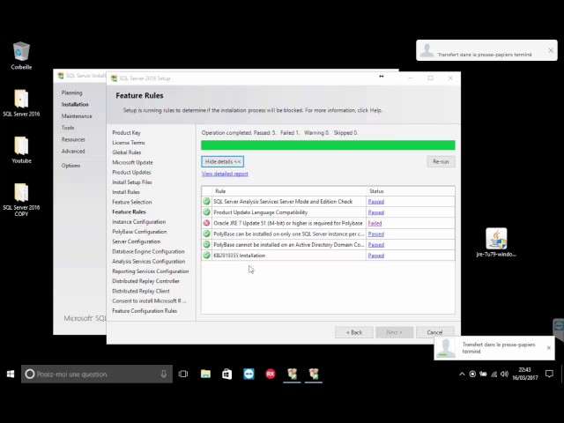The image size is (564, 423).
Task: Select Maintenance in the Installation Center window
Action: tap(77, 116)
